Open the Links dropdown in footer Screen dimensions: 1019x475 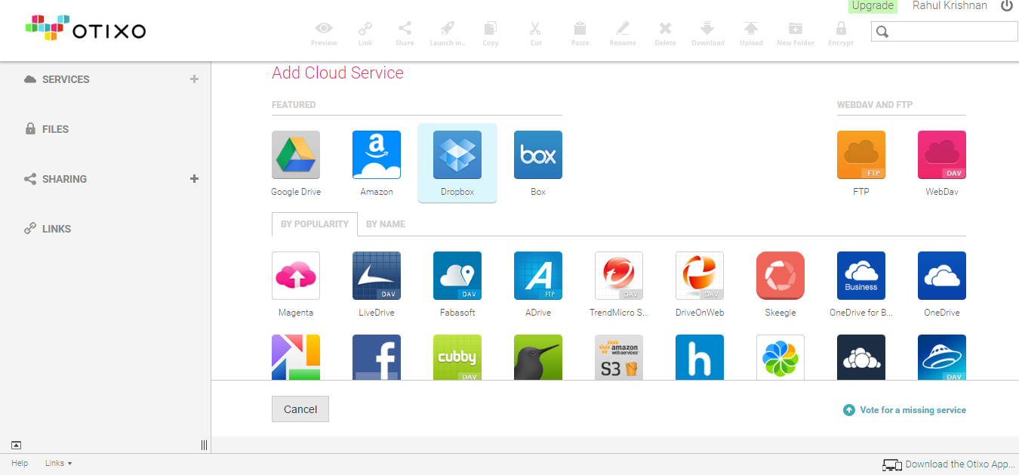(58, 463)
